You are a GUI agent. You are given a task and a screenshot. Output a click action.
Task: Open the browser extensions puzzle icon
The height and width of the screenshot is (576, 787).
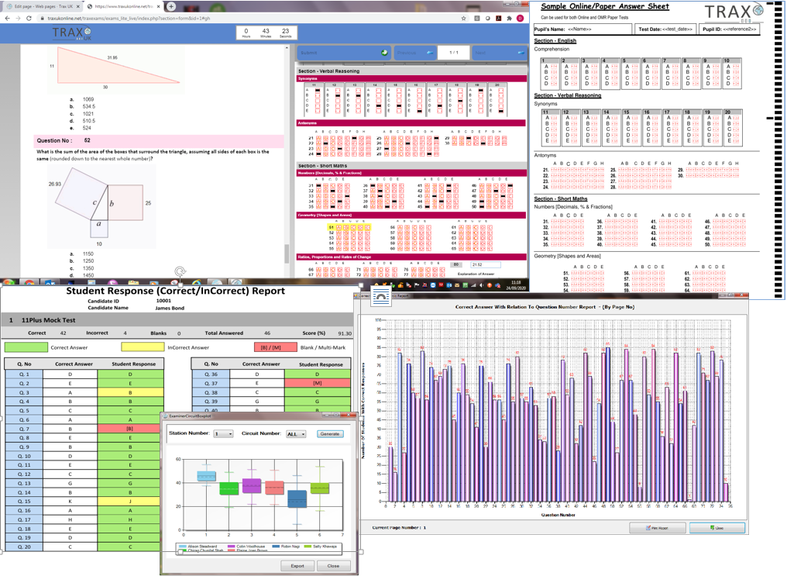(x=509, y=18)
